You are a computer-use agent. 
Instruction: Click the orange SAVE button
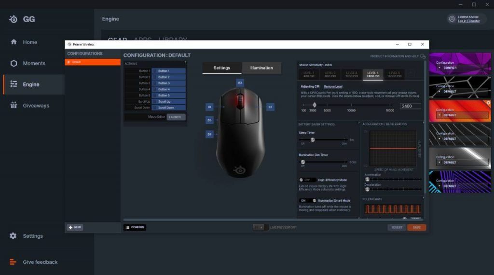pyautogui.click(x=416, y=227)
